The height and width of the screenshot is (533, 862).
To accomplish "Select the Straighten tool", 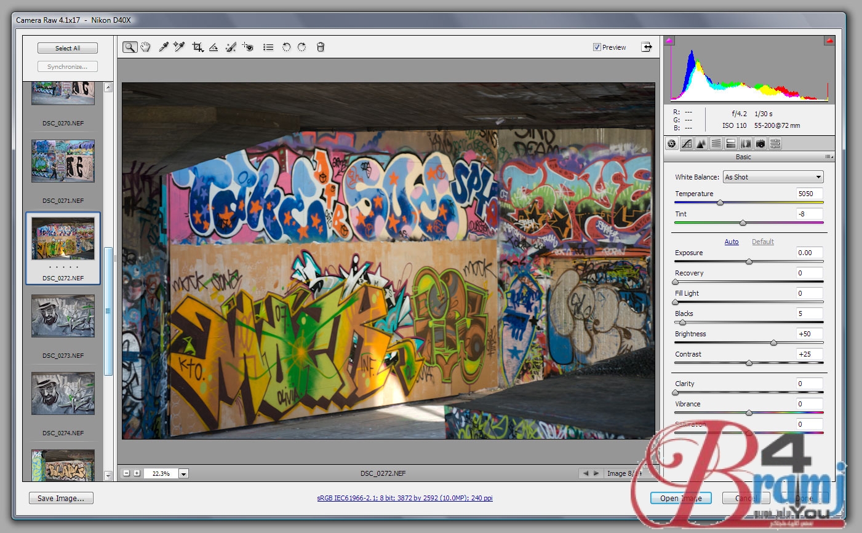I will 214,47.
